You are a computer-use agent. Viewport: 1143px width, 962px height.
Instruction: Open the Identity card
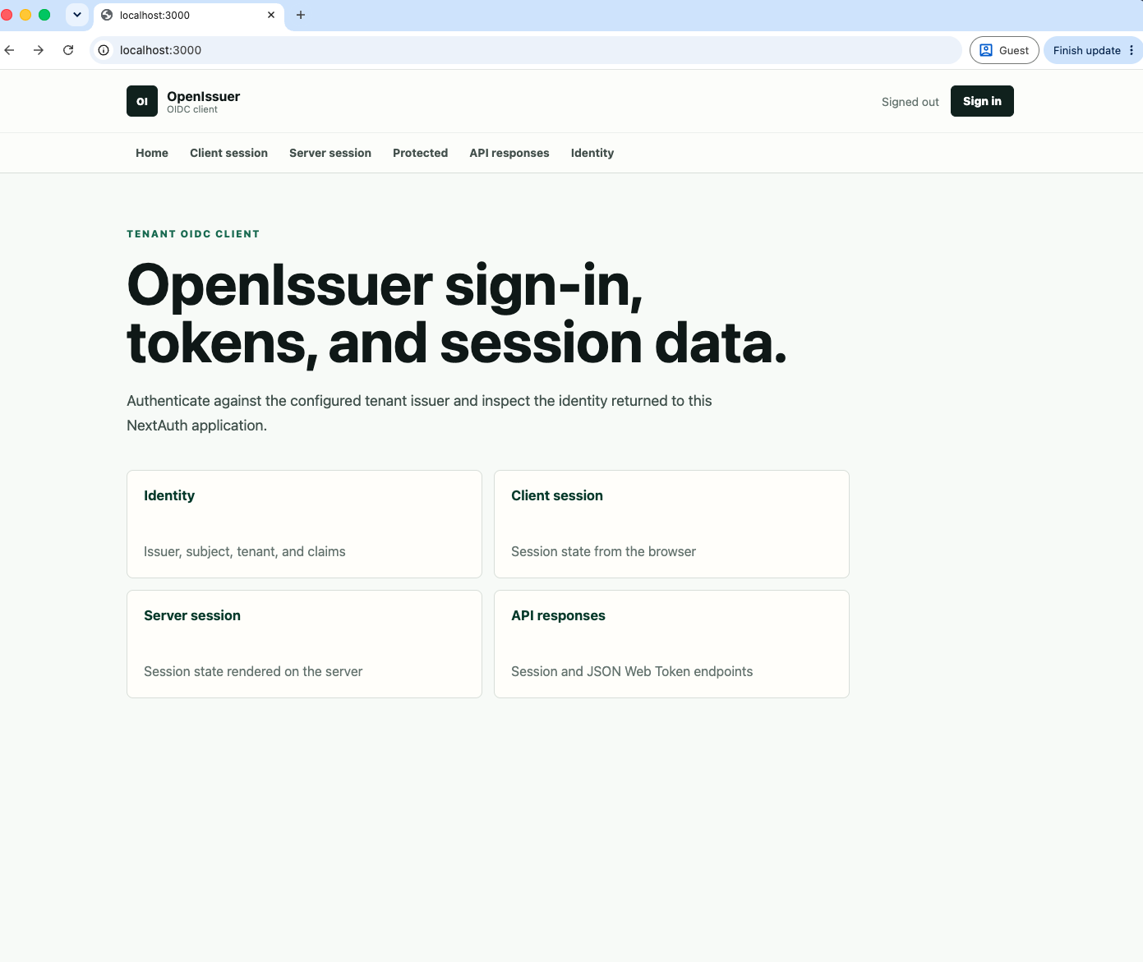(x=304, y=524)
